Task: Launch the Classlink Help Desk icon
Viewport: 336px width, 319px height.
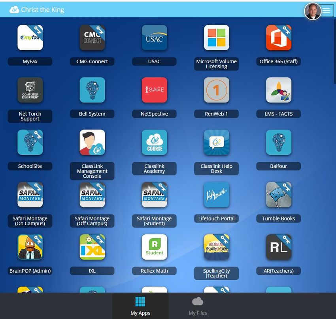Action: (217, 142)
